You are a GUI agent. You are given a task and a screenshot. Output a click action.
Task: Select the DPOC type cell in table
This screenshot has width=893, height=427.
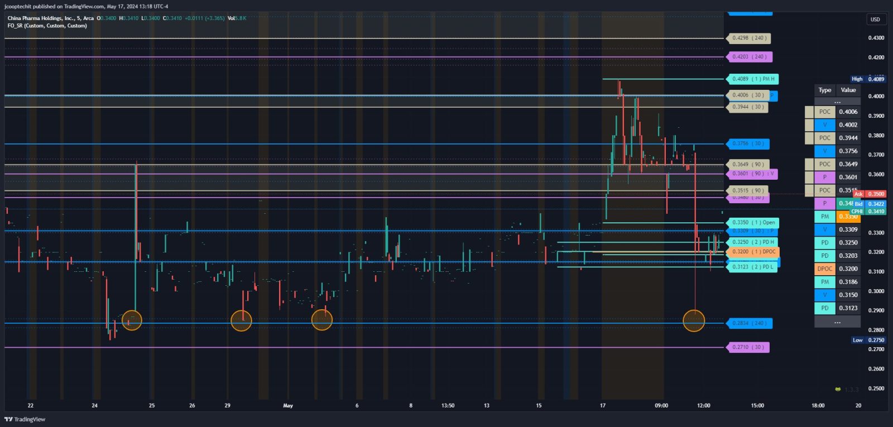pos(824,269)
